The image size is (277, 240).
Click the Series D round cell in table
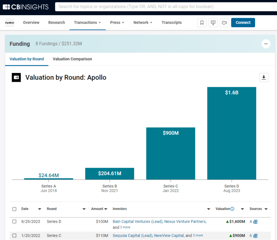click(x=54, y=222)
